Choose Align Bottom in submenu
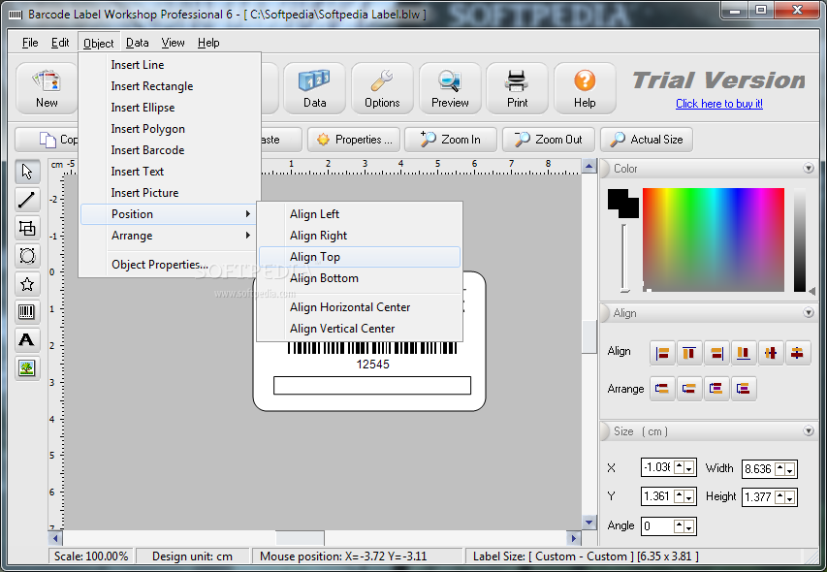The height and width of the screenshot is (572, 827). tap(360, 278)
